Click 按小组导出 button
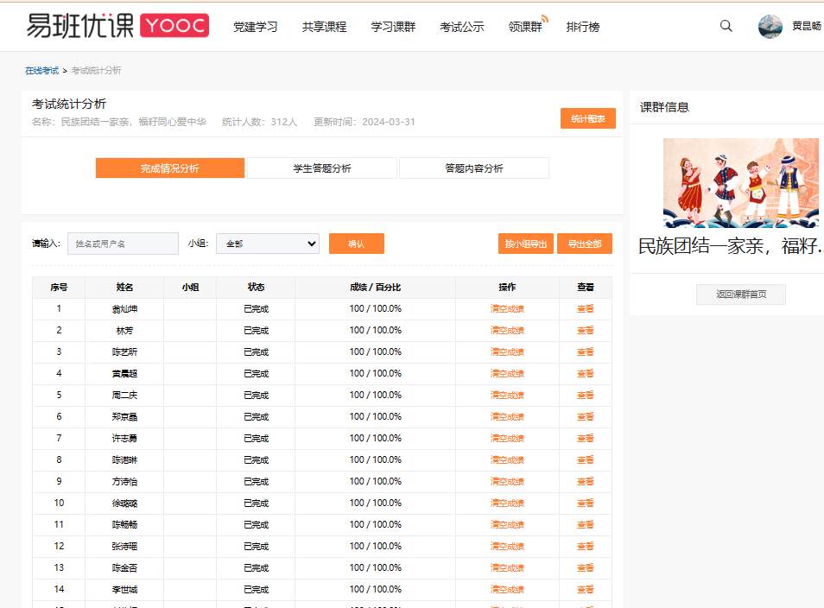The height and width of the screenshot is (608, 824). 525,244
